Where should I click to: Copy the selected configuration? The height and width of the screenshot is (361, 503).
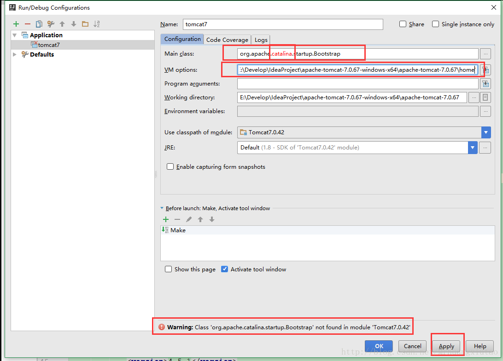pos(39,24)
